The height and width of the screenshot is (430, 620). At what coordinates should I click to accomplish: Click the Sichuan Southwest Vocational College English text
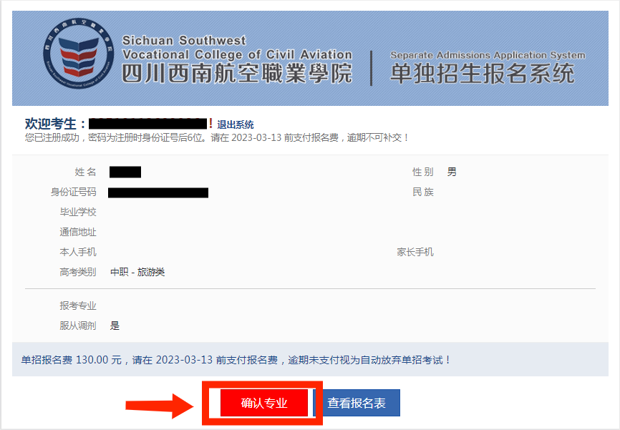pos(237,47)
